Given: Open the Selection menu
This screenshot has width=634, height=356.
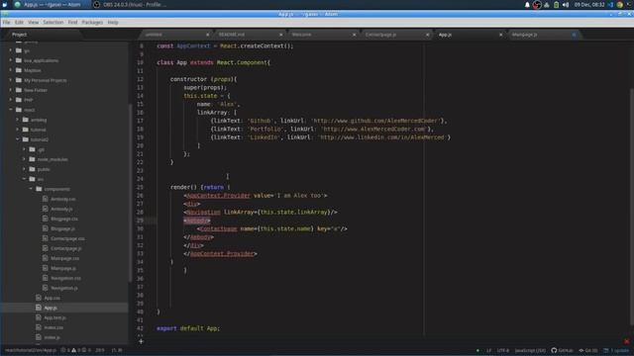Looking at the screenshot, I should (x=53, y=22).
